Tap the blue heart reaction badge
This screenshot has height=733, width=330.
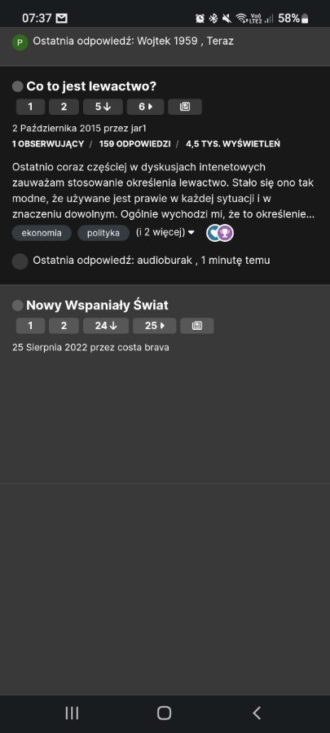(213, 233)
